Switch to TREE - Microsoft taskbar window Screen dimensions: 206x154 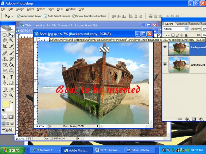108,150
